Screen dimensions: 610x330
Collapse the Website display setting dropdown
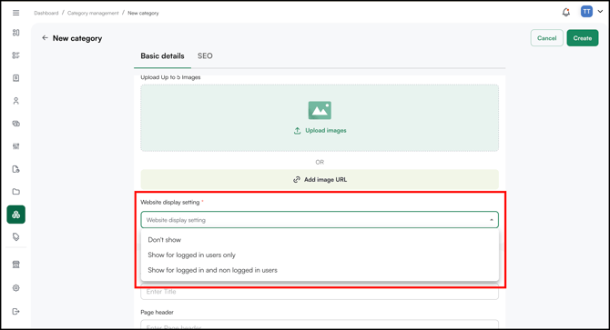pyautogui.click(x=492, y=220)
